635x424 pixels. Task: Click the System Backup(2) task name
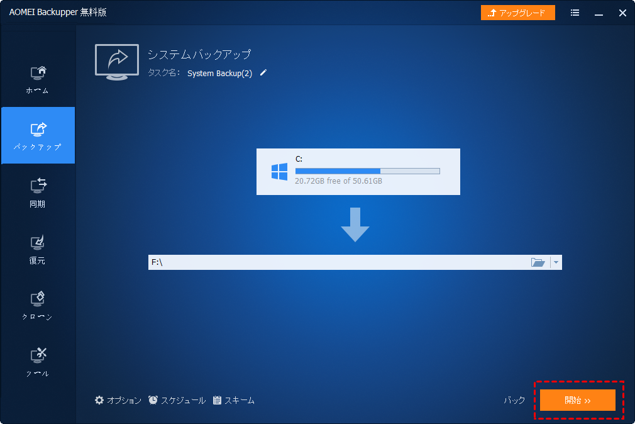[x=219, y=74]
